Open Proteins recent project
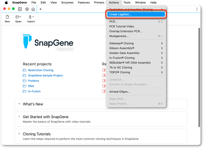211x148 pixels. [x=33, y=81]
